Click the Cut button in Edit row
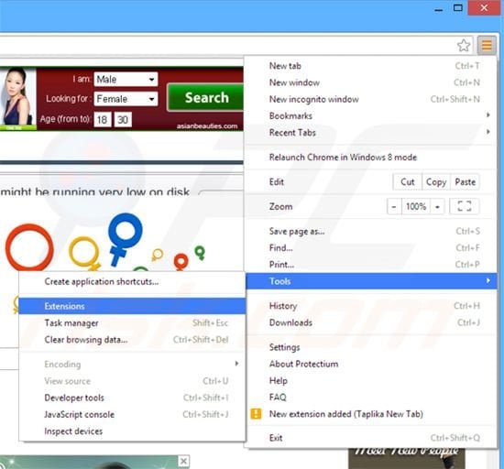Screen dimensions: 504x469 pos(408,181)
